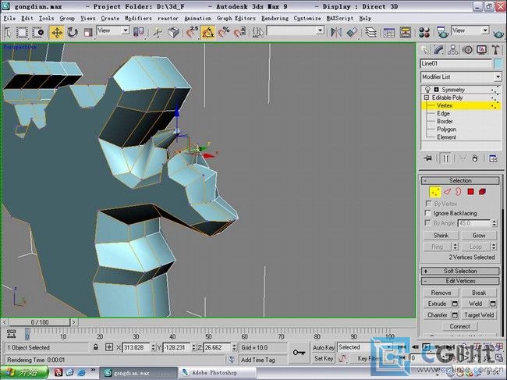Click the object color swatch beside Line01
The width and height of the screenshot is (507, 380).
click(498, 64)
